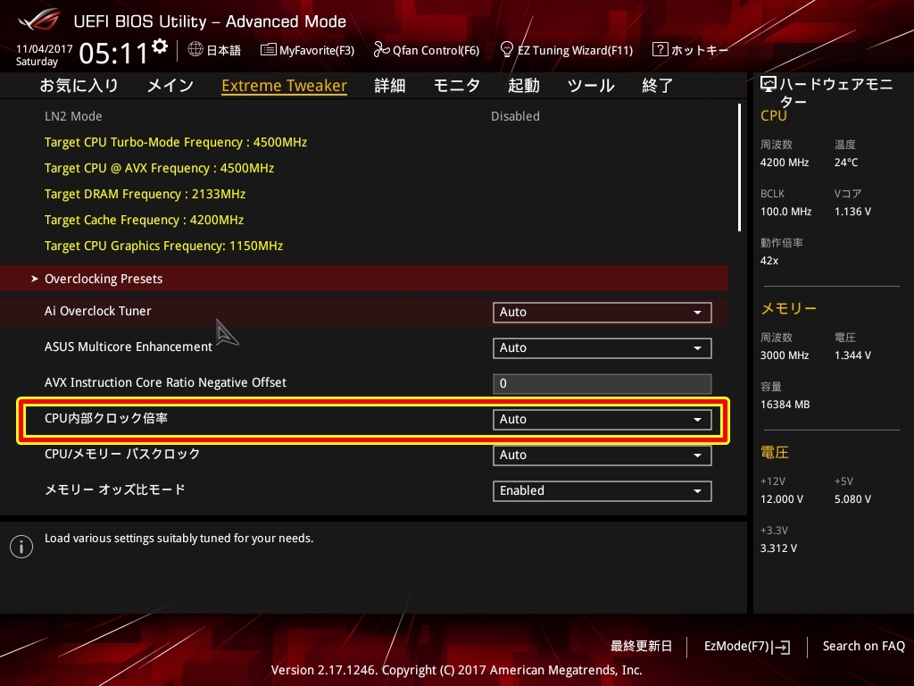The height and width of the screenshot is (686, 914).
Task: Open the 起動 tab
Action: 523,86
